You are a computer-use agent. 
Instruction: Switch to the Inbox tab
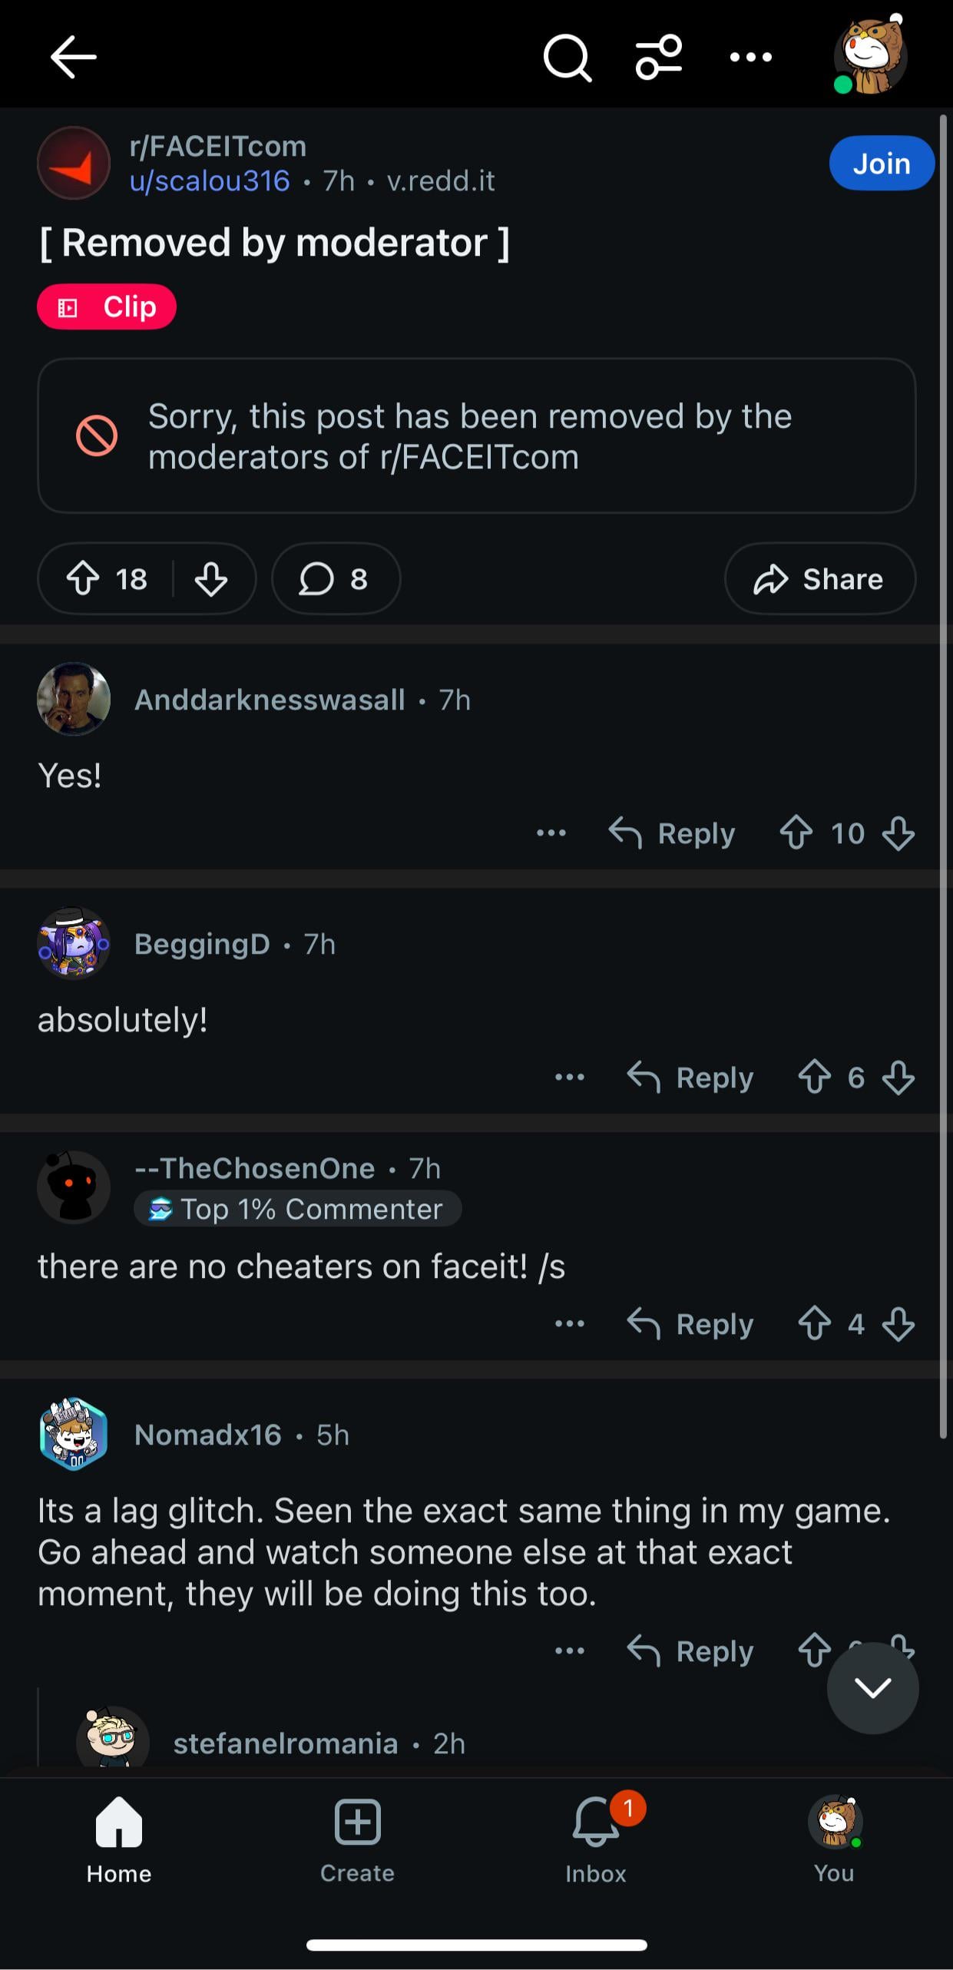pyautogui.click(x=596, y=1839)
